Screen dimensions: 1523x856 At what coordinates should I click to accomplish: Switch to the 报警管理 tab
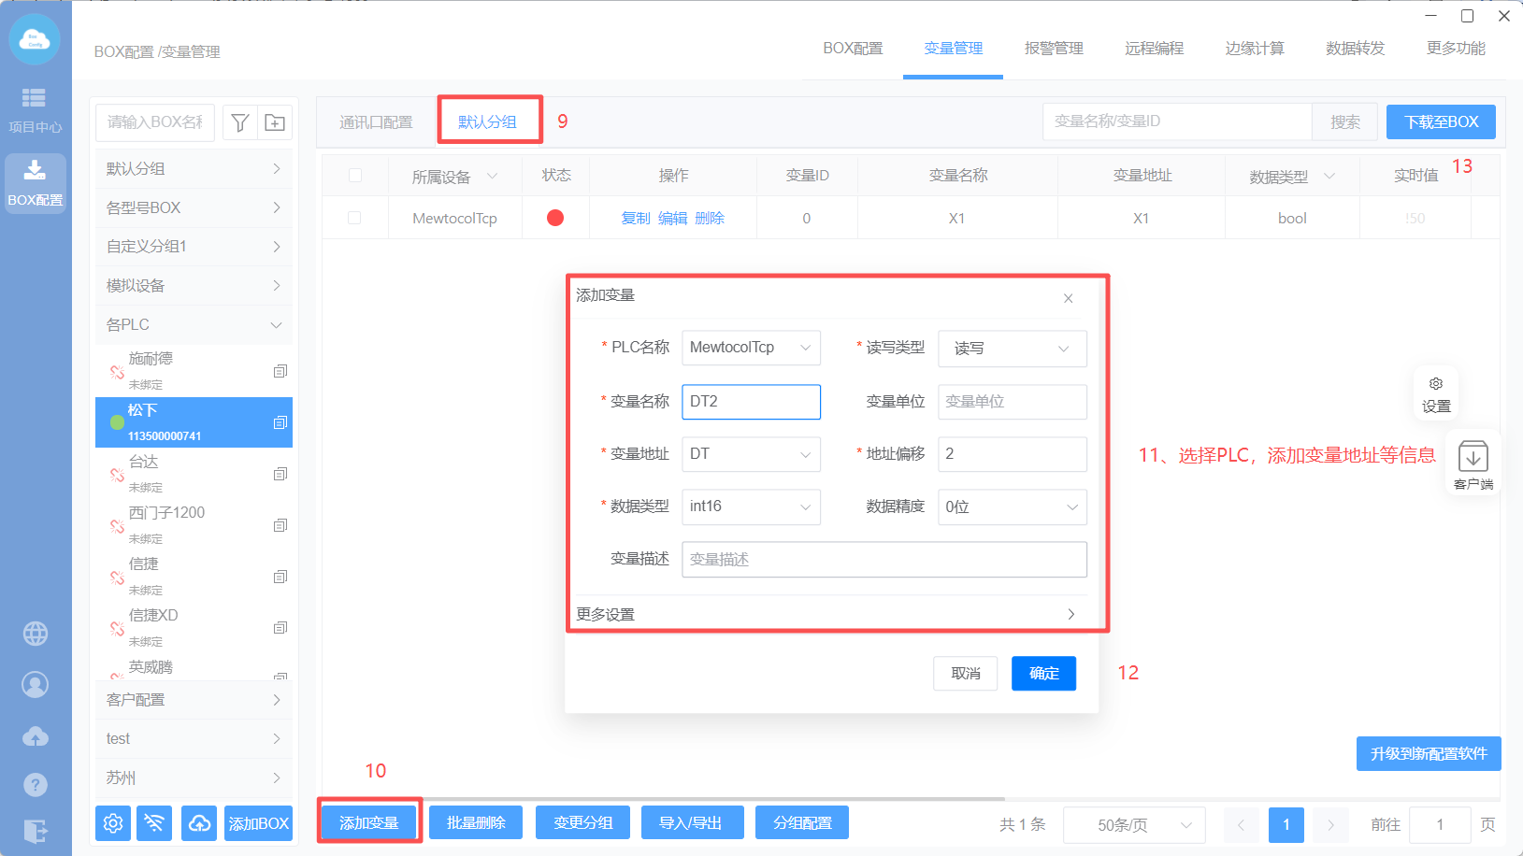coord(1054,49)
